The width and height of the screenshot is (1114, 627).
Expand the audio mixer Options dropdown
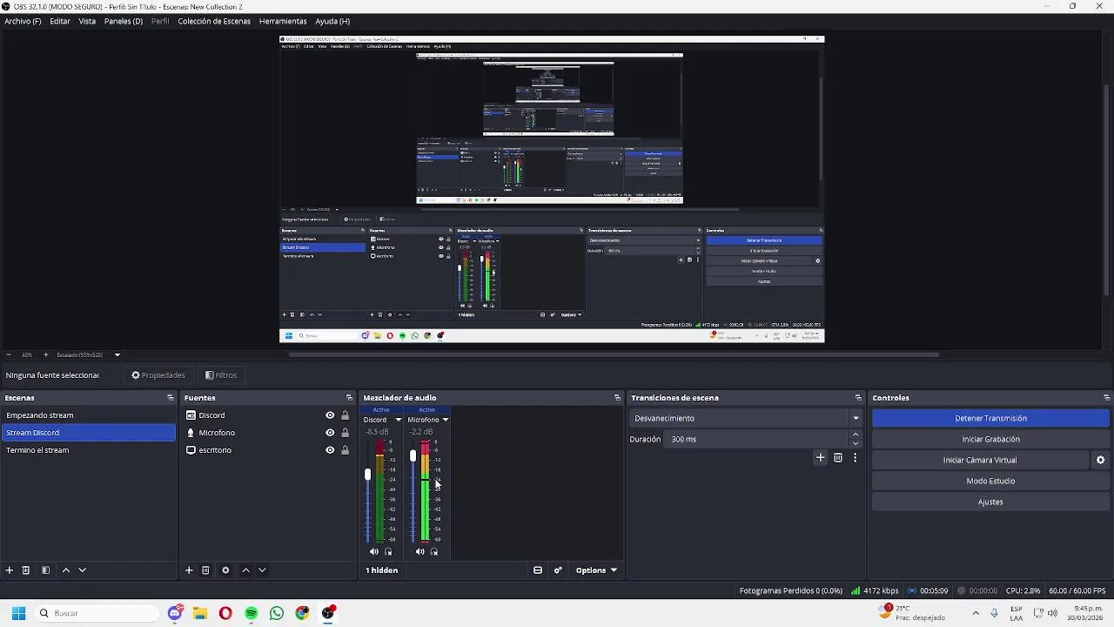click(x=596, y=570)
